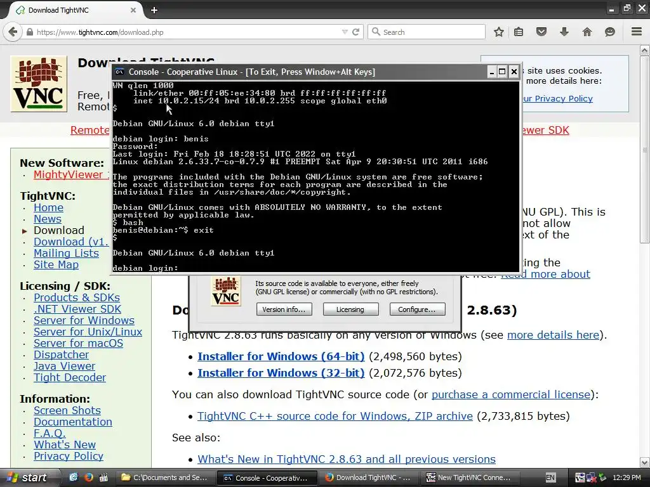Close the Cooperative Linux console window
650x487 pixels.
pos(514,72)
